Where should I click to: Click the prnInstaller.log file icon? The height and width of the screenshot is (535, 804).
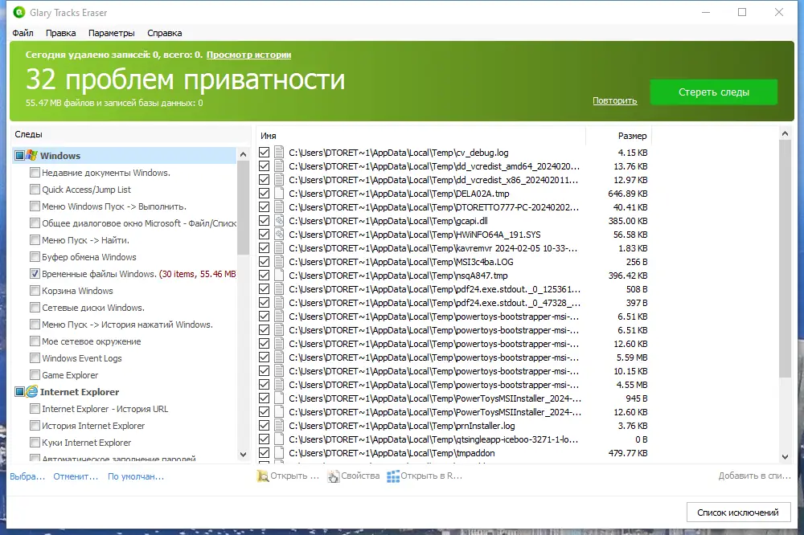point(278,425)
